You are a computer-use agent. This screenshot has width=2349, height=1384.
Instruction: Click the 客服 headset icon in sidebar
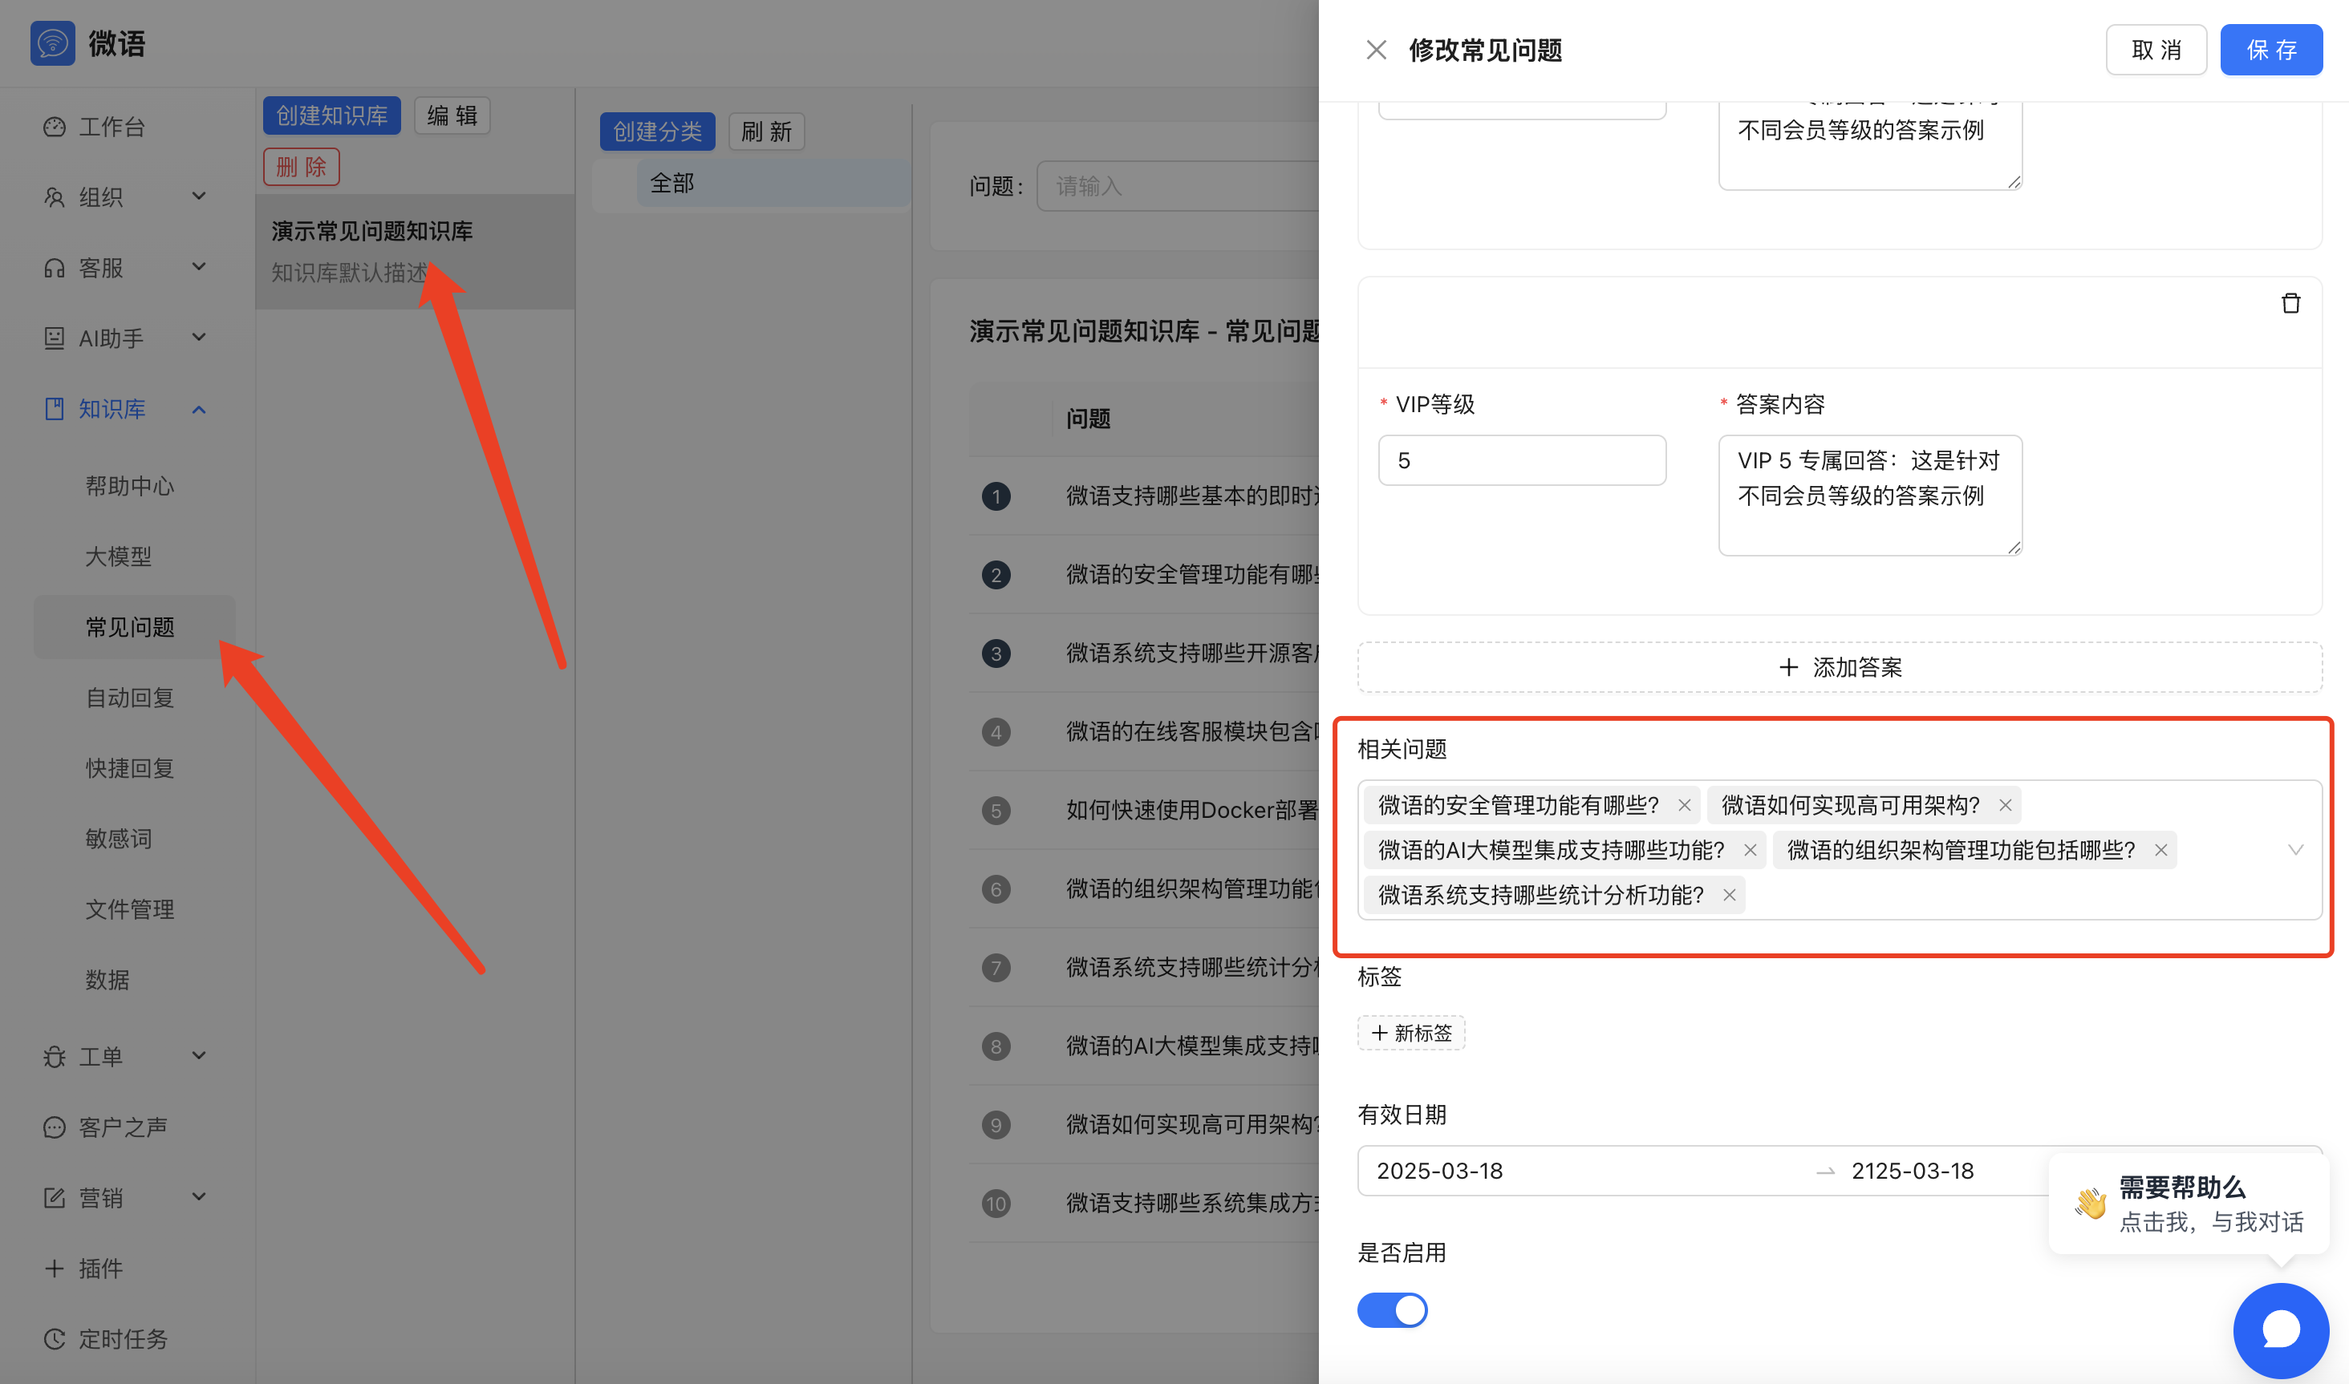[x=53, y=268]
